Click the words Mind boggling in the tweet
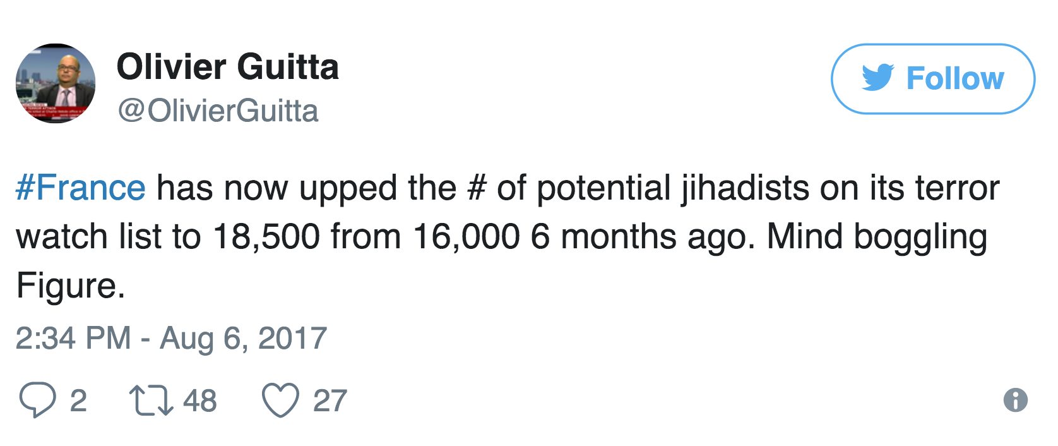The image size is (1058, 446). tap(876, 236)
